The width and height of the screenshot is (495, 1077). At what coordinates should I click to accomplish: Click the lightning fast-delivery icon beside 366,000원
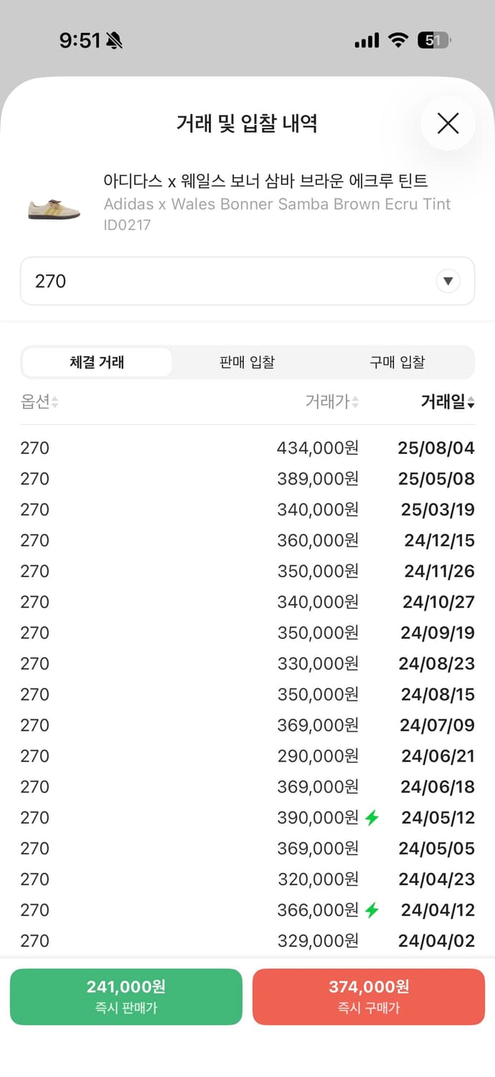click(x=370, y=910)
